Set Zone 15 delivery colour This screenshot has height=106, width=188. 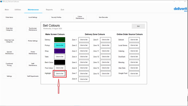point(105,74)
